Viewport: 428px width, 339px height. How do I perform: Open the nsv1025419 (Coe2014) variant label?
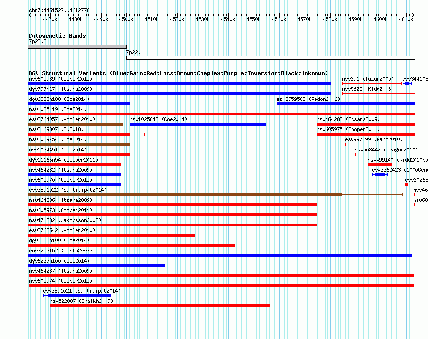pyautogui.click(x=58, y=110)
